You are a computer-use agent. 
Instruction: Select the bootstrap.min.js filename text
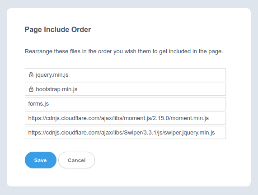tap(56, 89)
